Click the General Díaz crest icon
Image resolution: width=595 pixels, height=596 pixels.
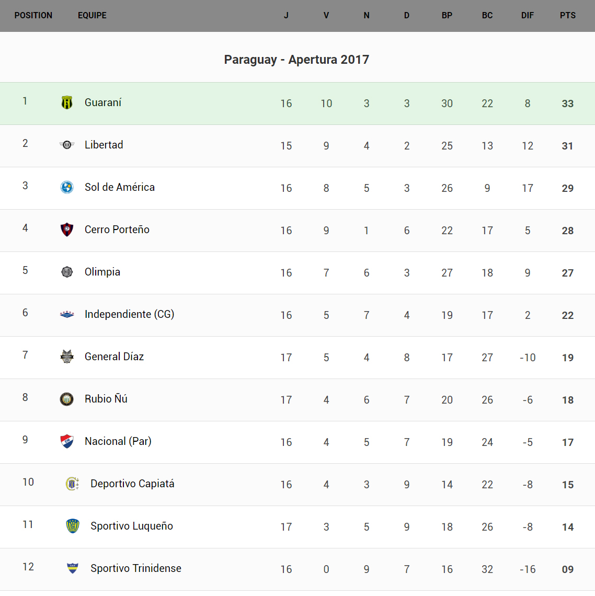pyautogui.click(x=67, y=357)
